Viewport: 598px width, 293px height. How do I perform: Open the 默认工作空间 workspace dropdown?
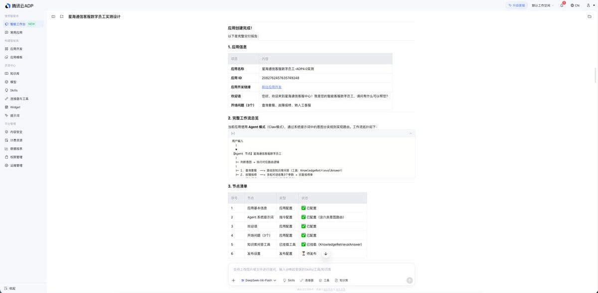(543, 5)
